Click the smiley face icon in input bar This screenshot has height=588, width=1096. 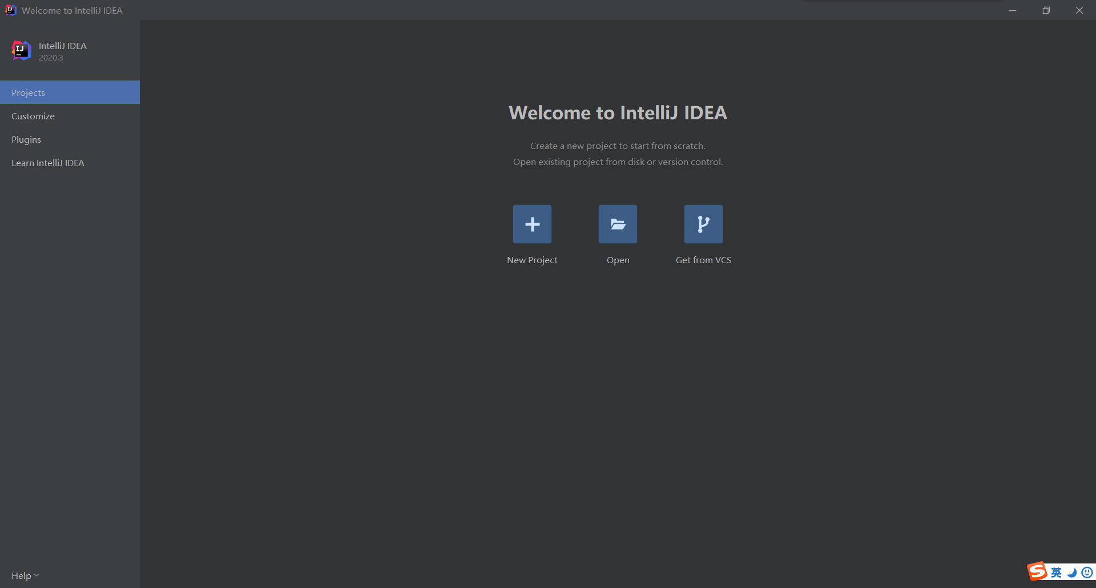coord(1087,572)
